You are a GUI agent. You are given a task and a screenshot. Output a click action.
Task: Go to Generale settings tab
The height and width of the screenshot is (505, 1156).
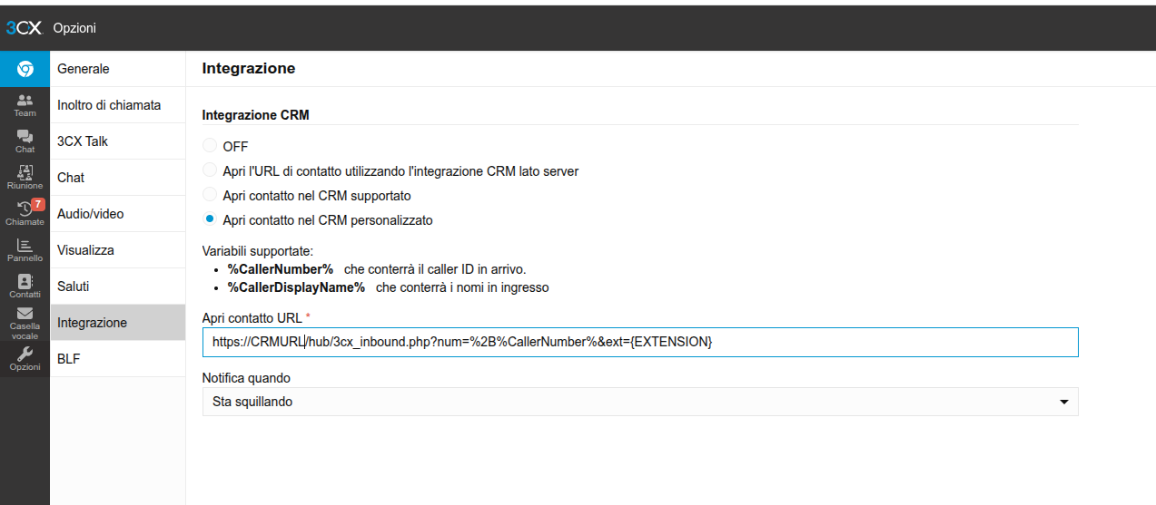(x=118, y=69)
